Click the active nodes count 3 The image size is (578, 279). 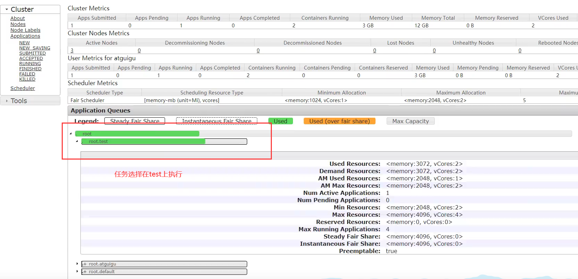(72, 51)
